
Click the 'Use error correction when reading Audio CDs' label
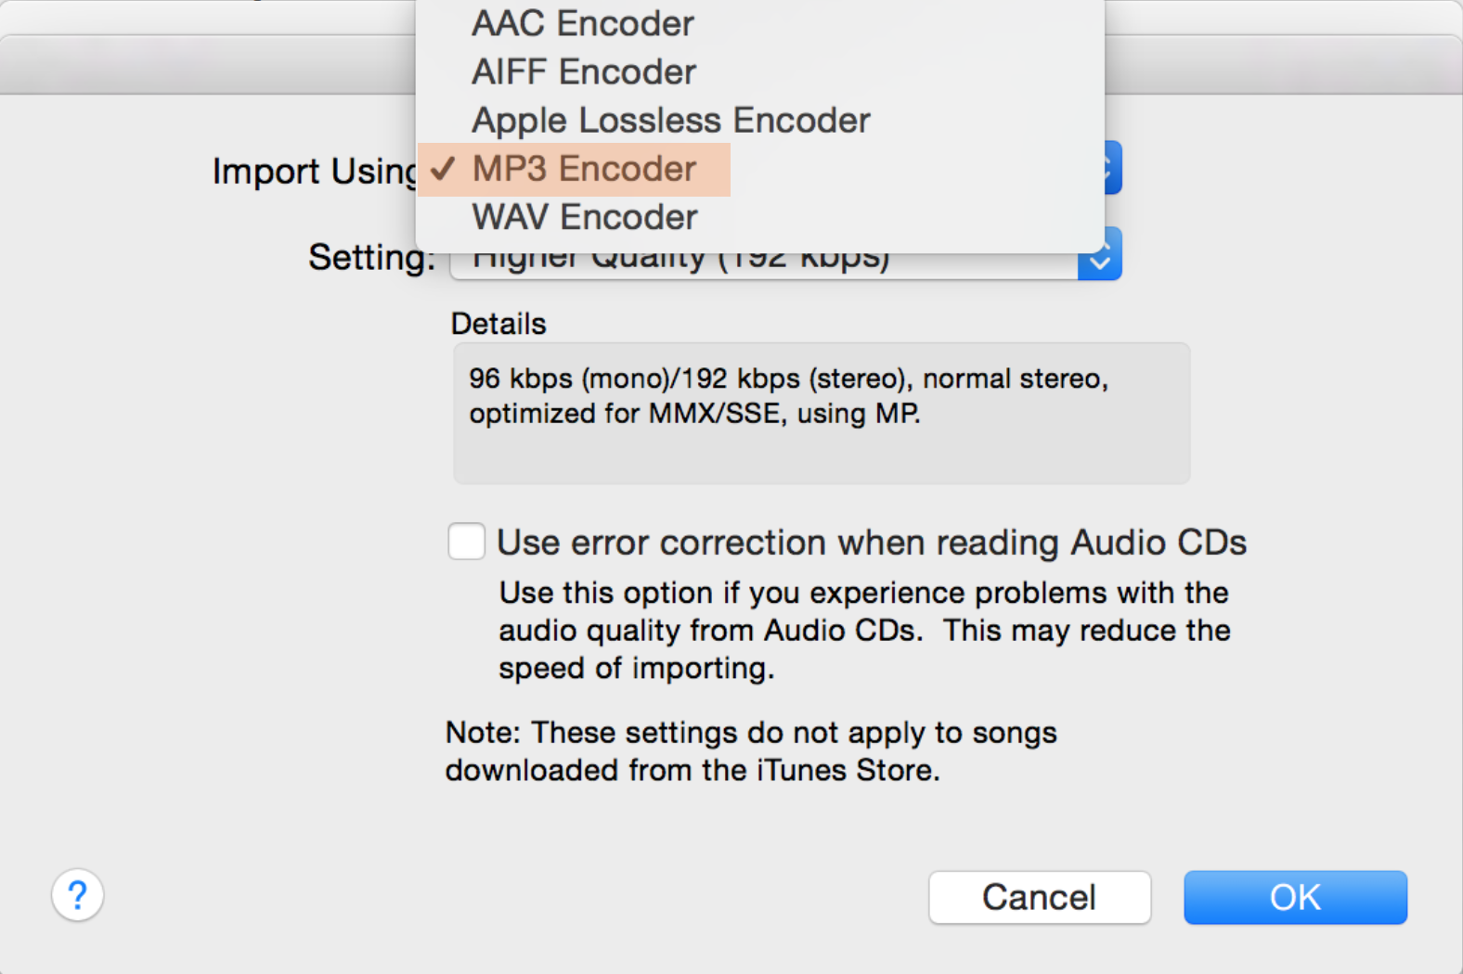[x=871, y=543]
